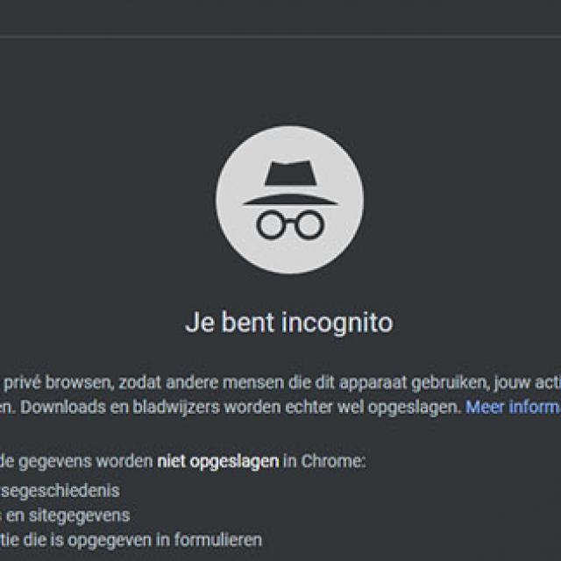Click the dark toolbar strip above the divider
This screenshot has height=561, width=561.
pyautogui.click(x=280, y=18)
